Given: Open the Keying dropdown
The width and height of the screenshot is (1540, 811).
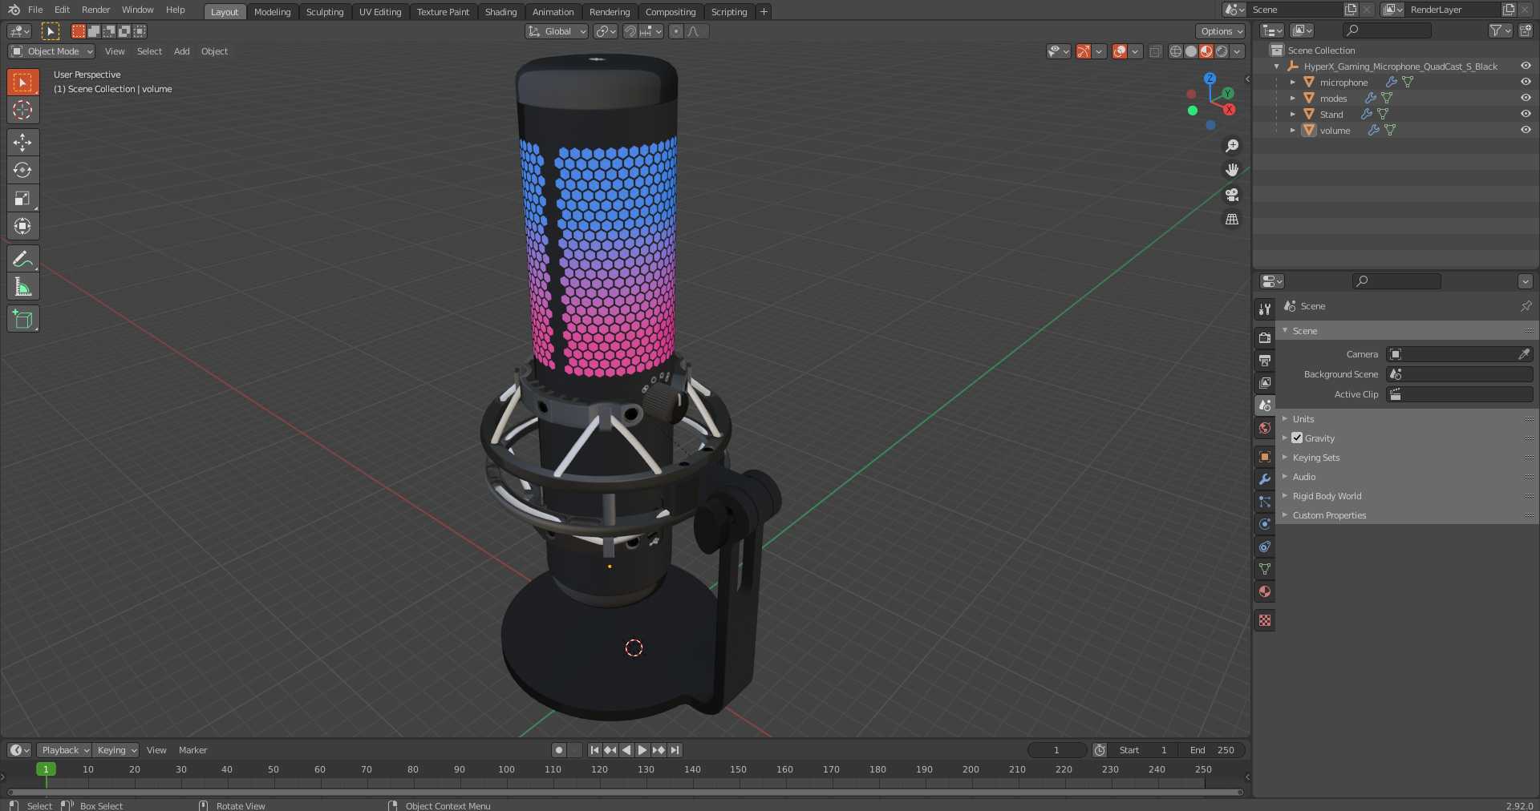Looking at the screenshot, I should pos(116,750).
